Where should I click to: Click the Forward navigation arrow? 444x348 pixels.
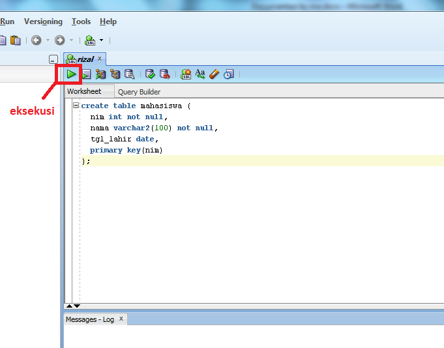(59, 40)
